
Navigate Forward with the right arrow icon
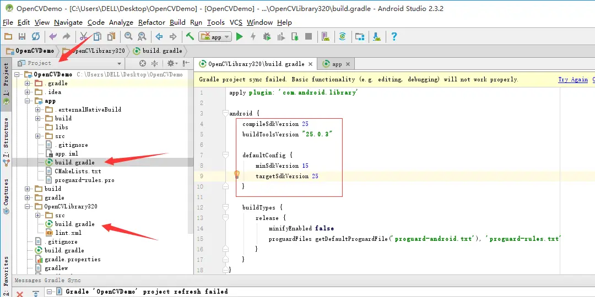[173, 36]
